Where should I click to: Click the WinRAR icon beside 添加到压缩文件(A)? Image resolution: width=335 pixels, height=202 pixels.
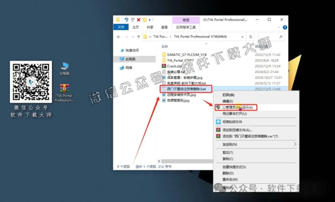pos(218,130)
